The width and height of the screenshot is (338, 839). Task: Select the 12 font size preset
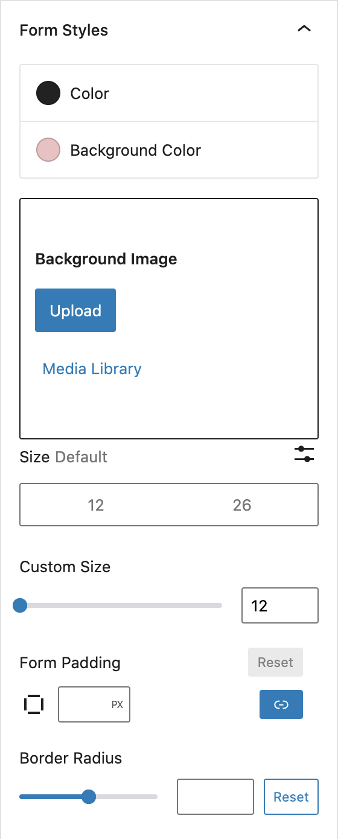pos(96,505)
